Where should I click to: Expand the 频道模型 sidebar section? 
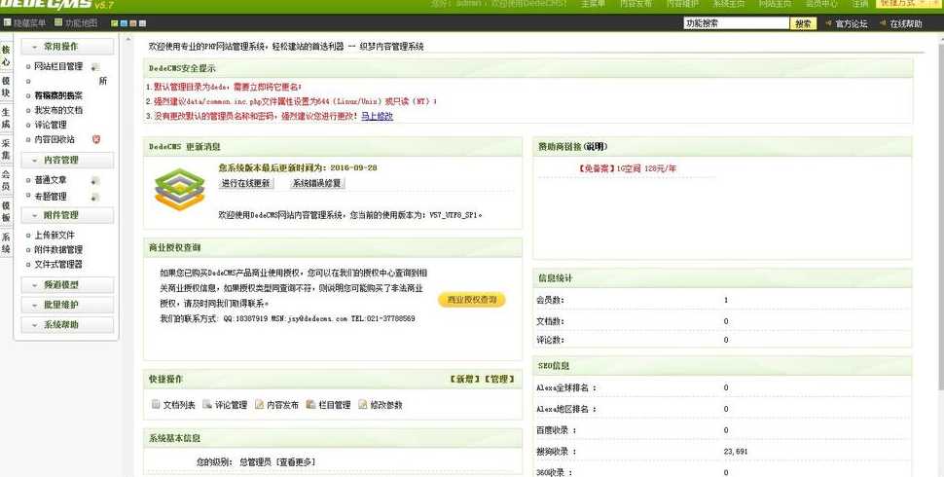pyautogui.click(x=67, y=285)
